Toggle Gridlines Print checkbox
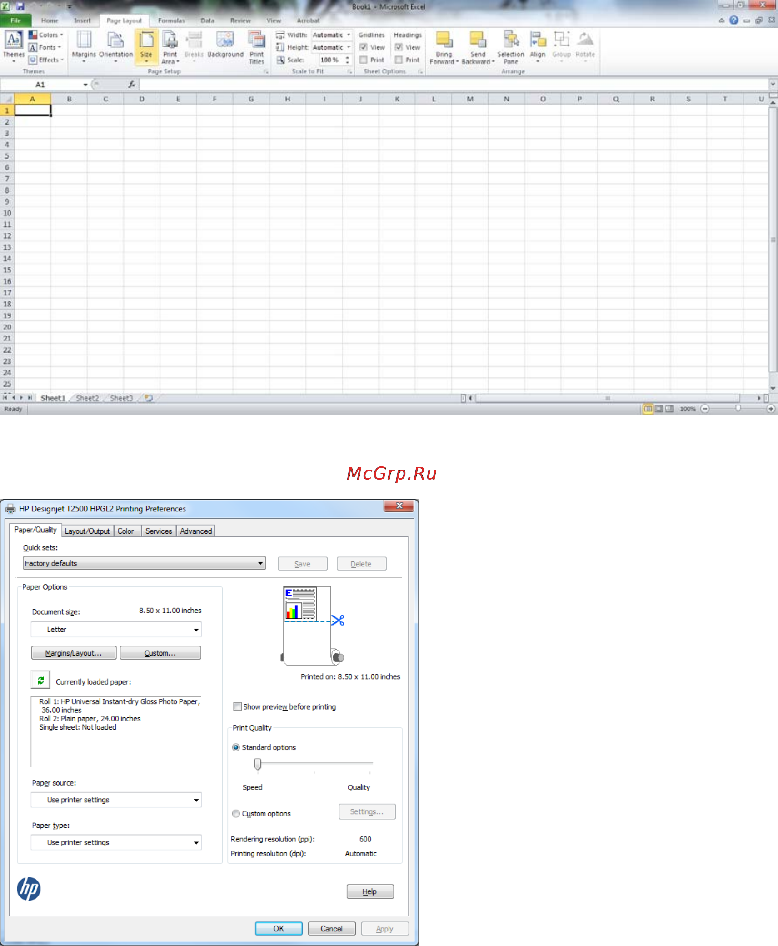The width and height of the screenshot is (778, 946). (x=363, y=60)
